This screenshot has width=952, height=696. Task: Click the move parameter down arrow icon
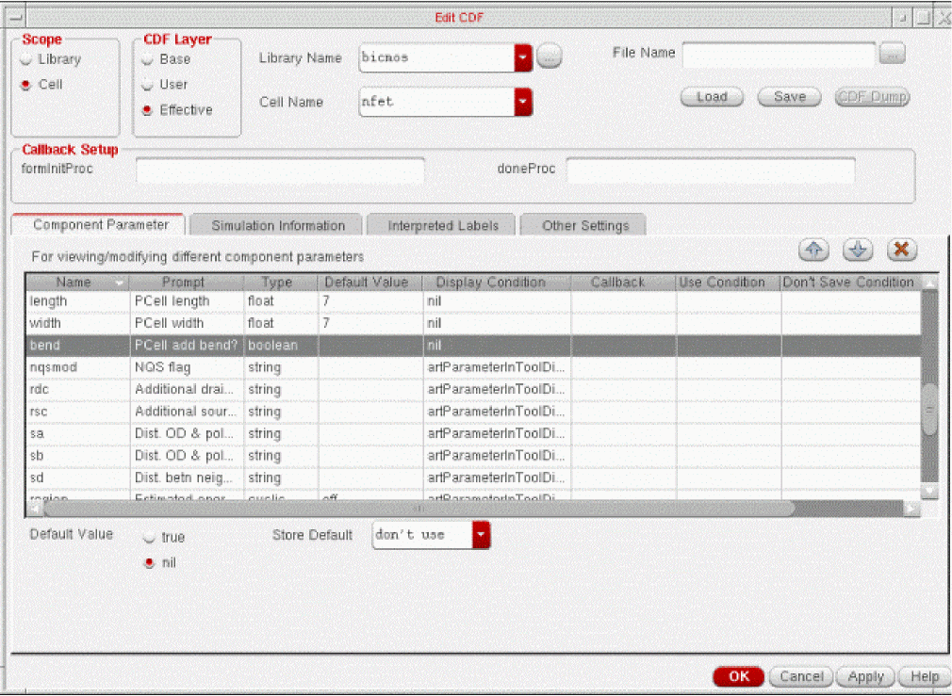pyautogui.click(x=857, y=250)
